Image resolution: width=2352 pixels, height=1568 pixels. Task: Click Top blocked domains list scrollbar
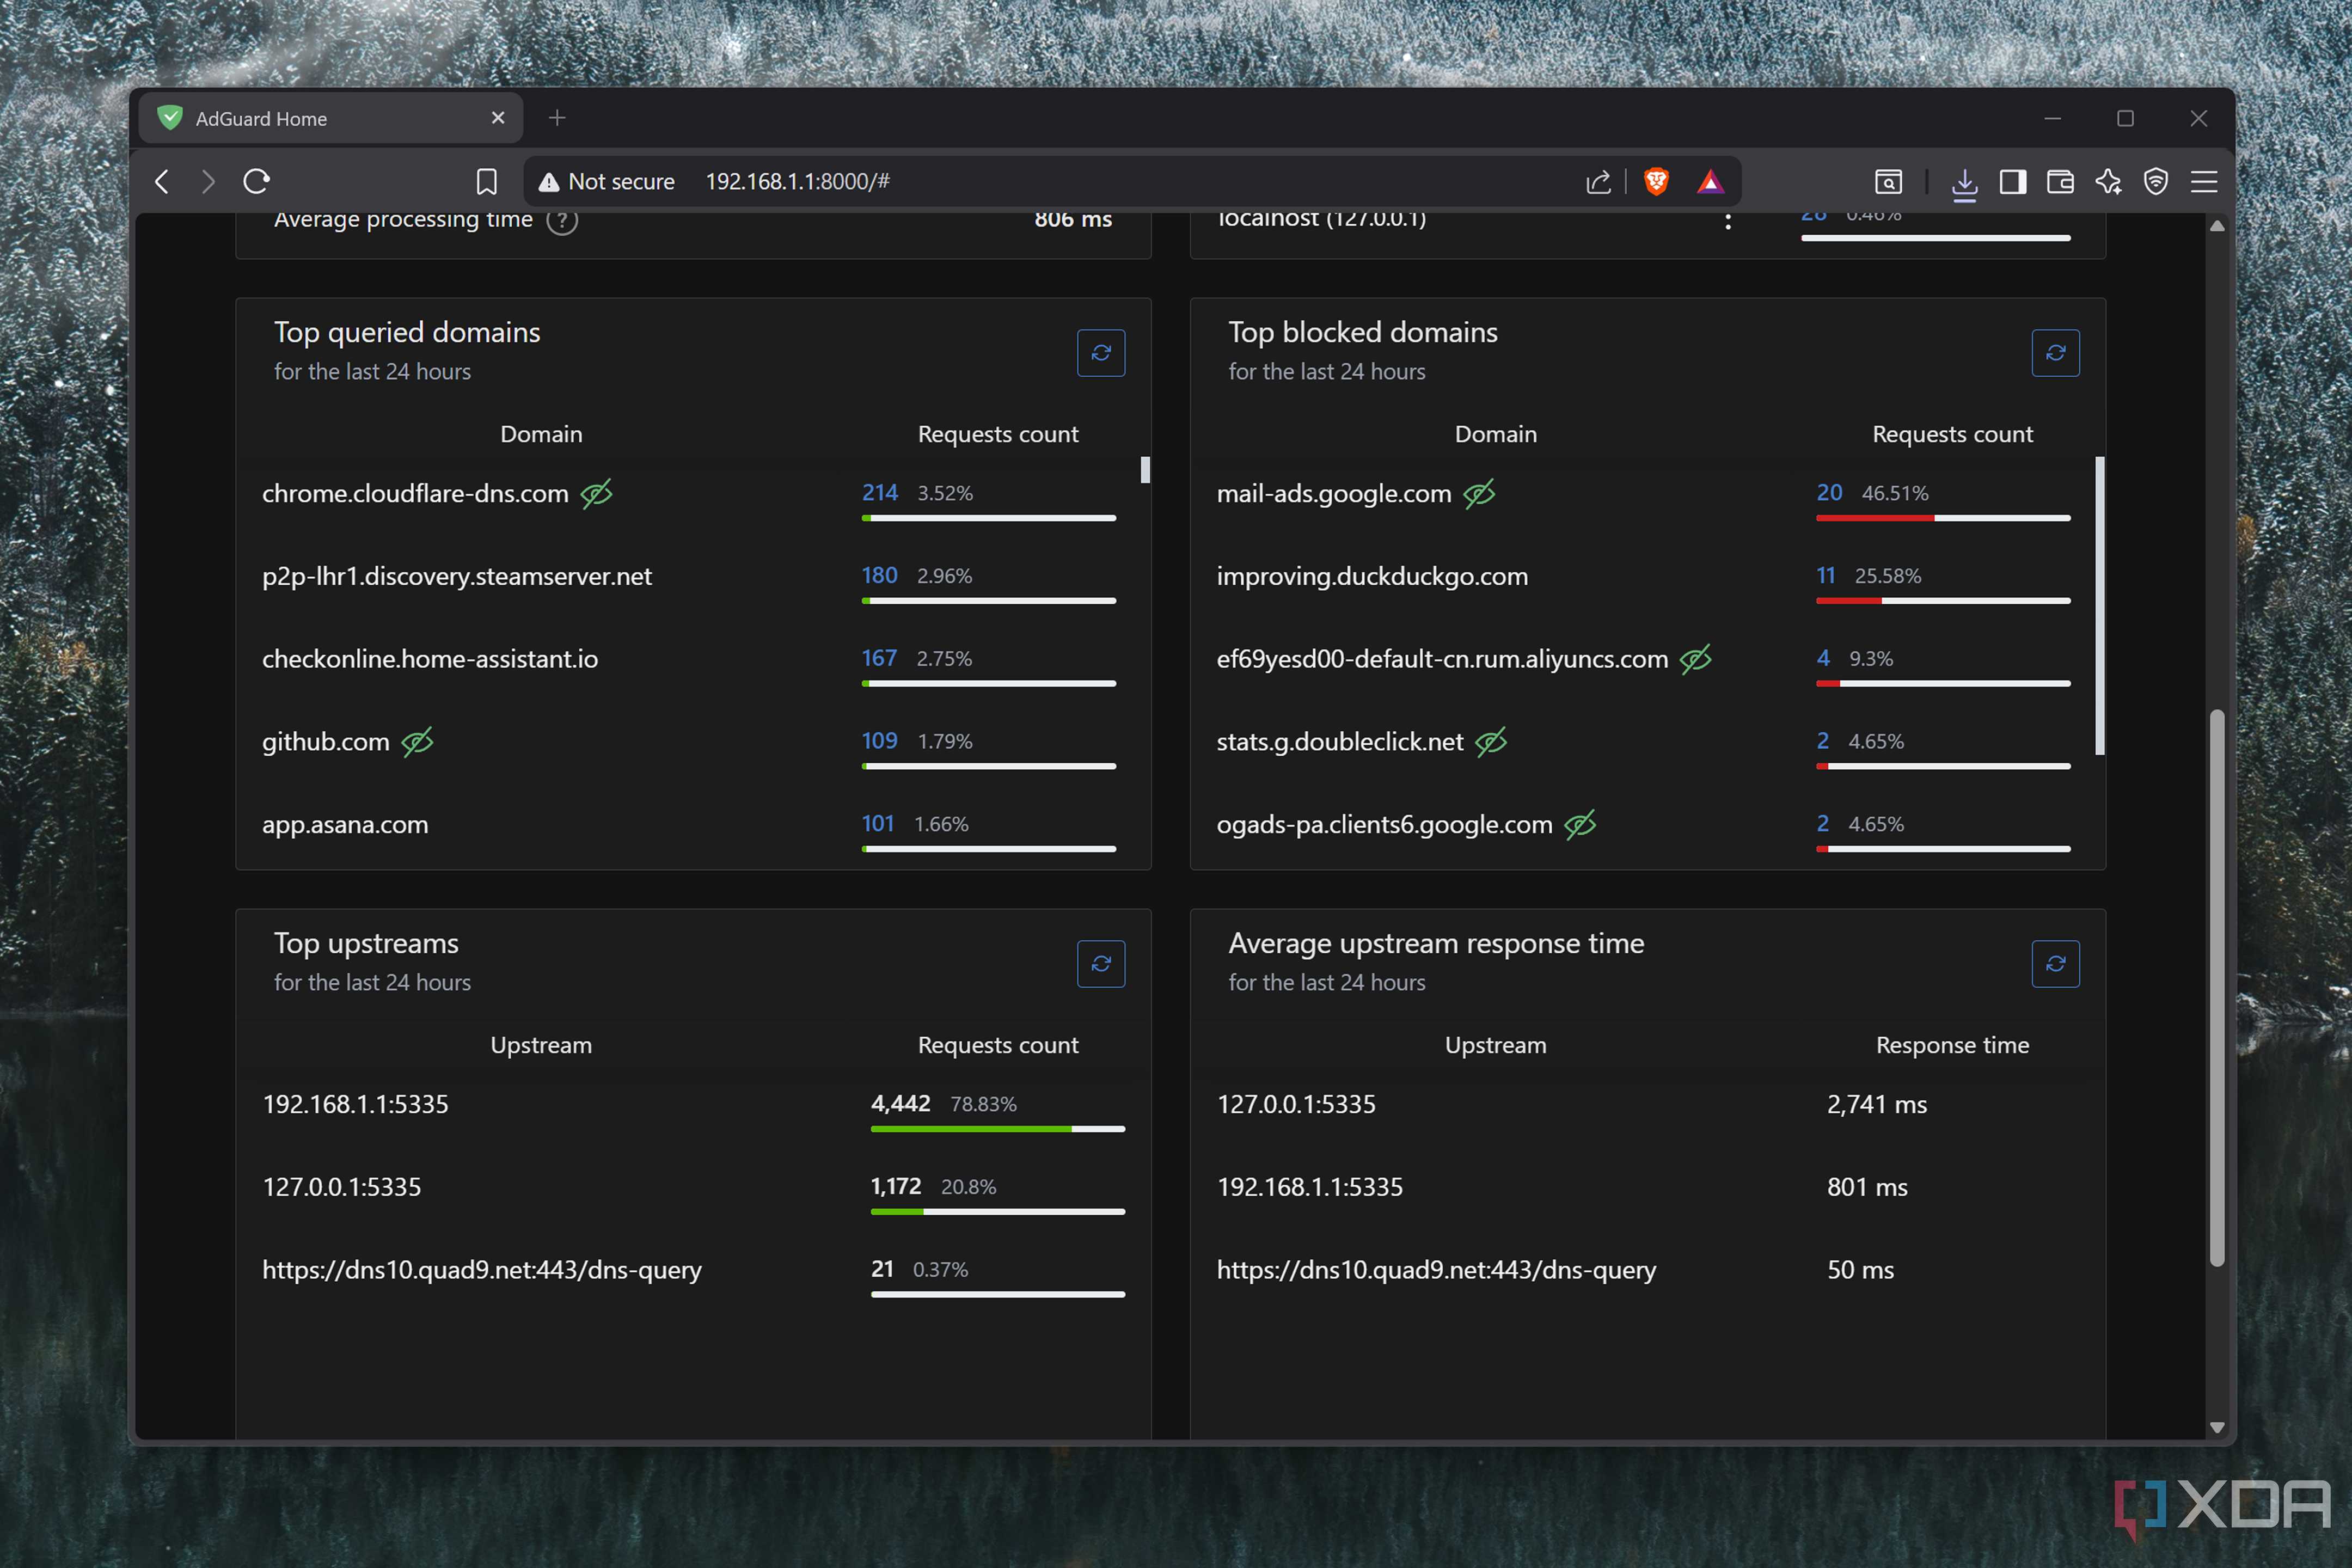tap(2100, 606)
